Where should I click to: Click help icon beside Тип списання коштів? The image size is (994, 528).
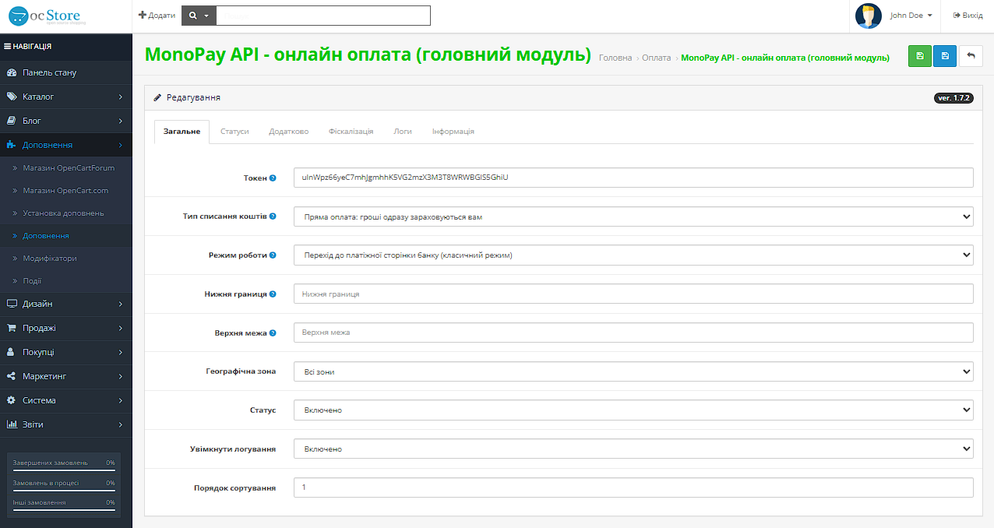273,216
